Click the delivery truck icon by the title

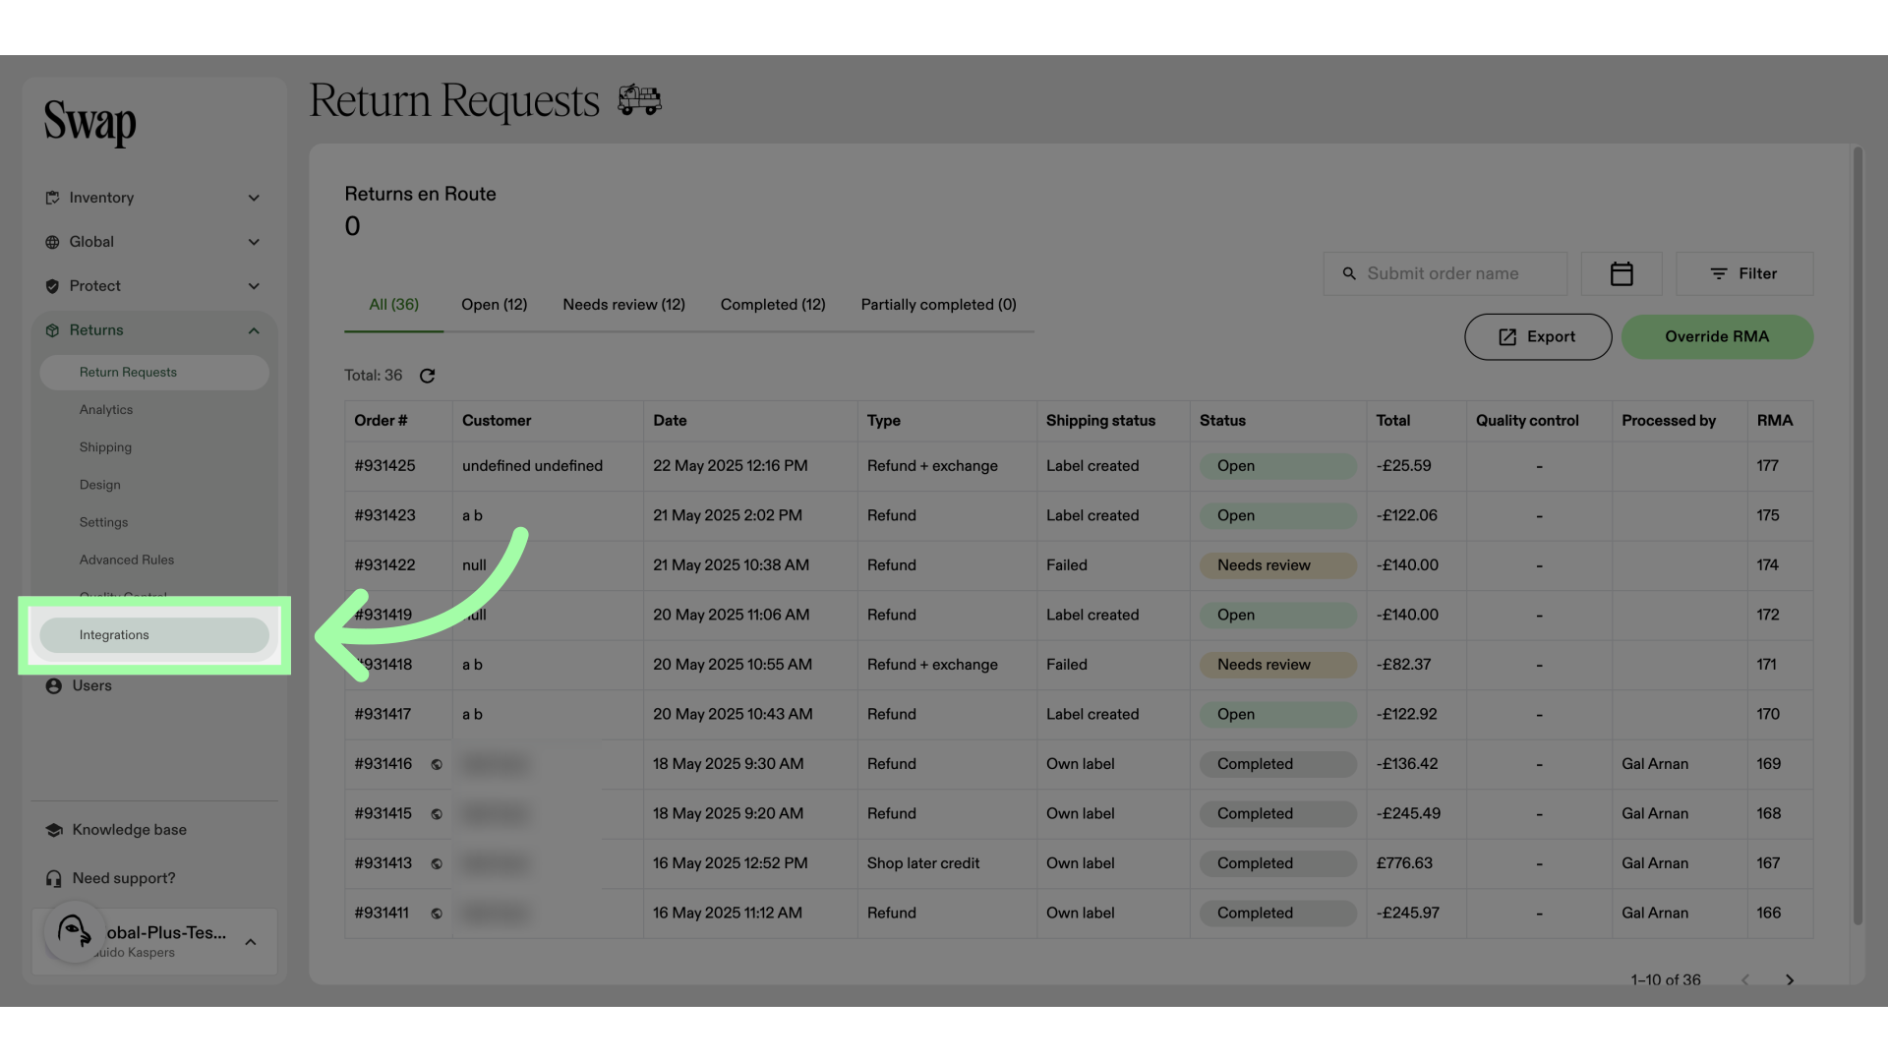pyautogui.click(x=639, y=99)
